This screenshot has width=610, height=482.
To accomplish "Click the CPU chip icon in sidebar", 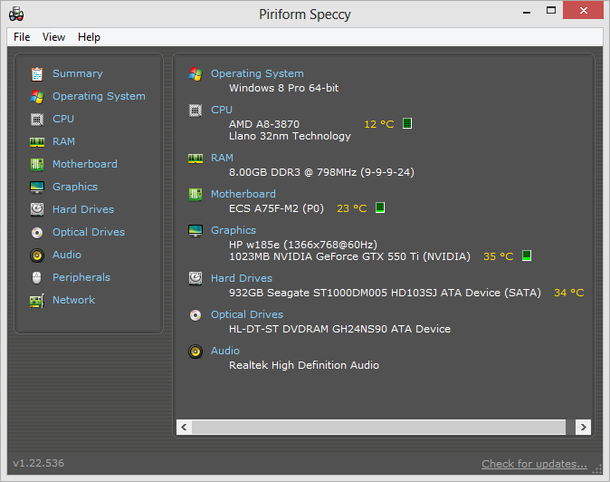I will click(37, 119).
